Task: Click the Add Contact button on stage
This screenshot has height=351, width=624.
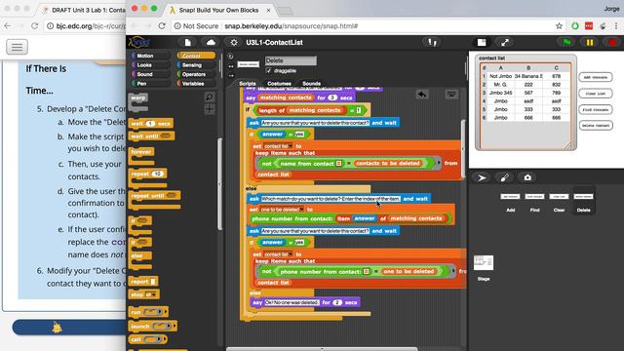Action: (x=596, y=77)
